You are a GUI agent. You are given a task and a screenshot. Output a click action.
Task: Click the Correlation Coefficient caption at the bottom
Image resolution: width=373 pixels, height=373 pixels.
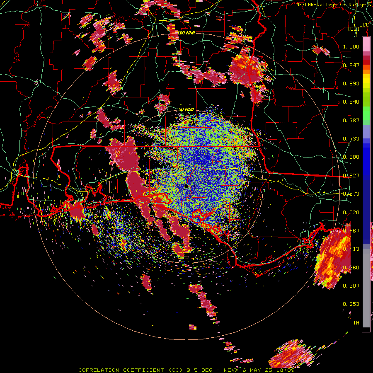click(x=186, y=370)
